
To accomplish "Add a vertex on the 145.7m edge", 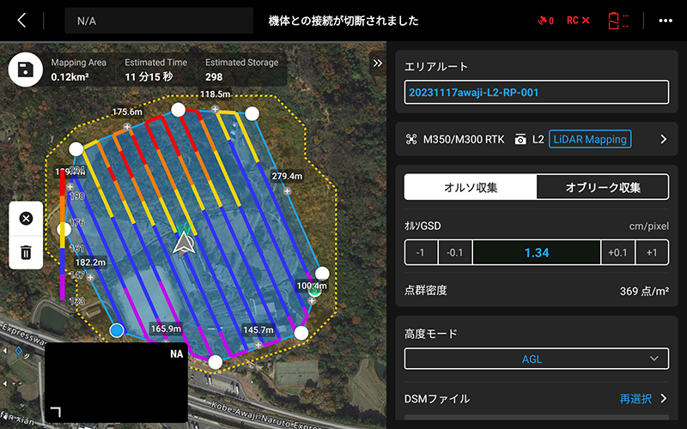I will coord(258,345).
